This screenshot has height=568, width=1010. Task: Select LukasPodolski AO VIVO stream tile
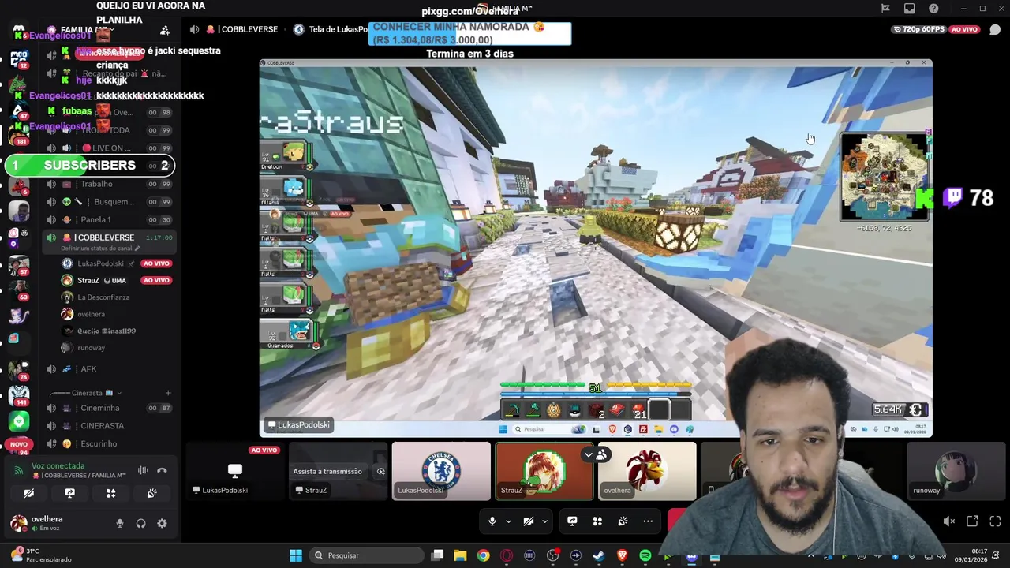(x=235, y=471)
